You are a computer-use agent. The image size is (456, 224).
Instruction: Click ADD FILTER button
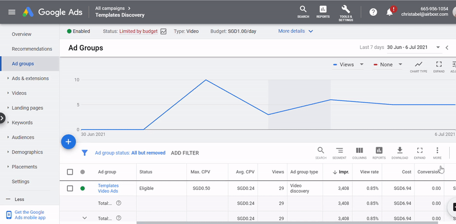(185, 153)
